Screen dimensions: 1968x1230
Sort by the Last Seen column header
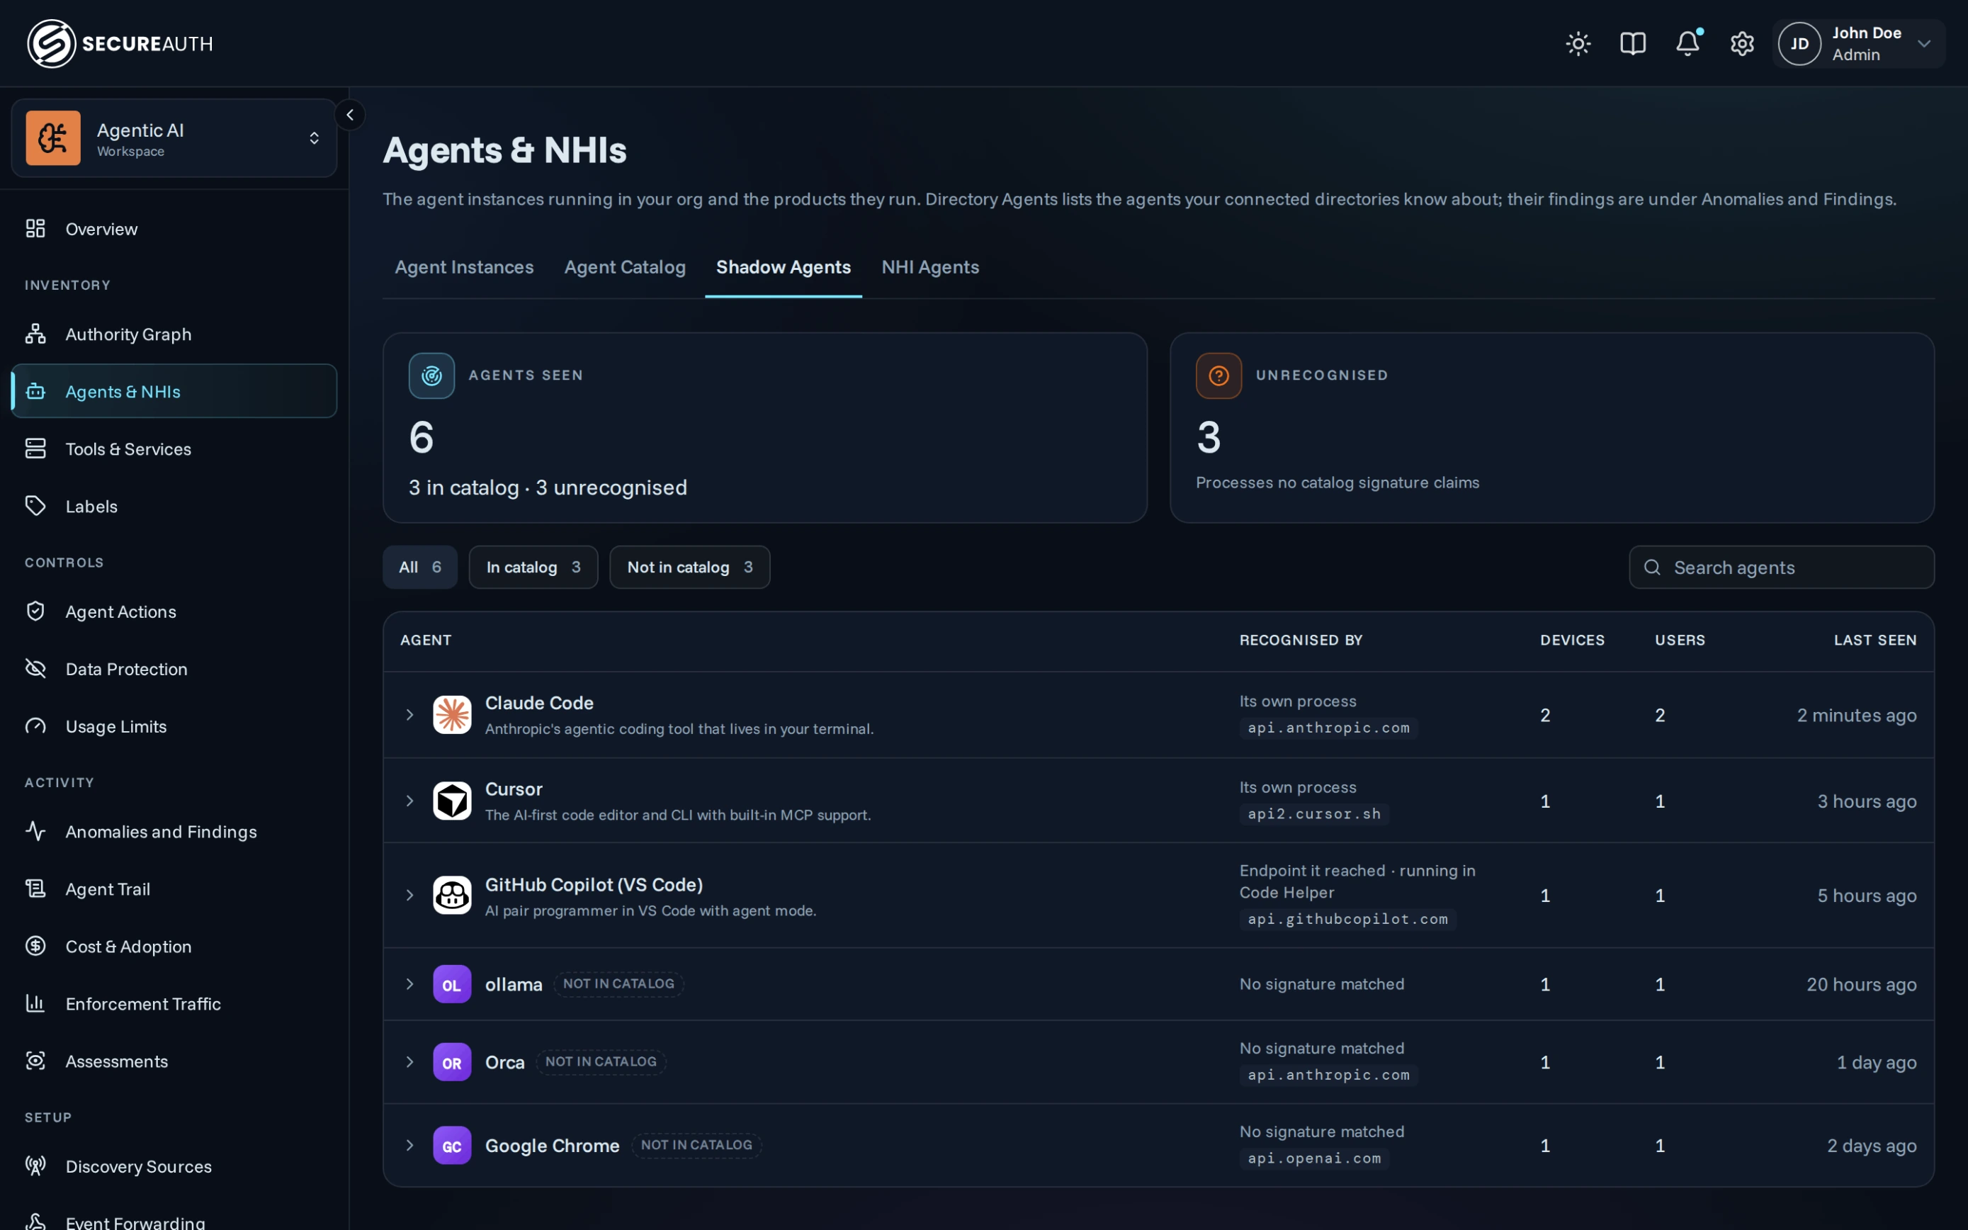click(1874, 641)
